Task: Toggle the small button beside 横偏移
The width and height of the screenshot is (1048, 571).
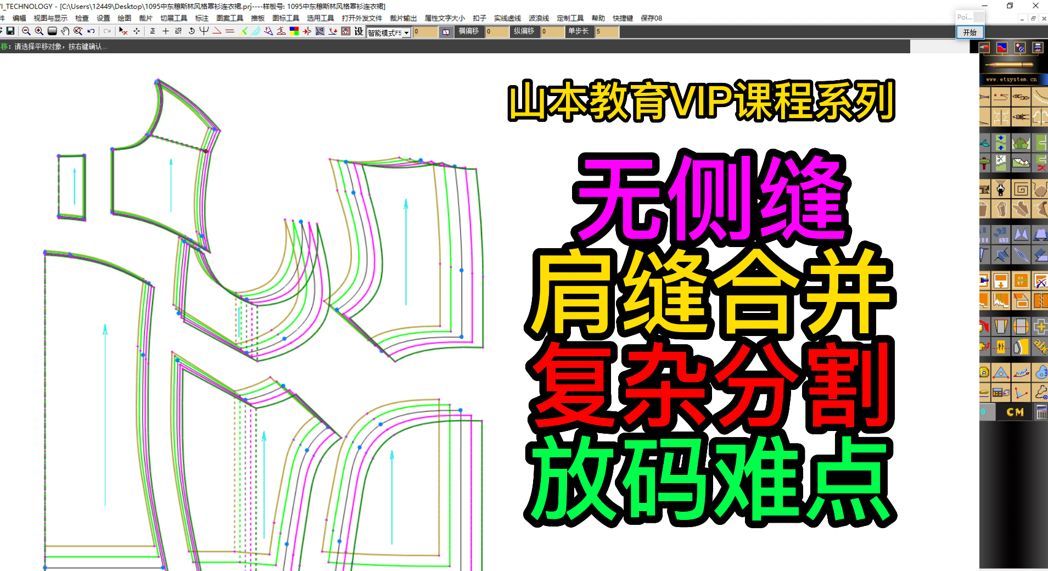Action: click(446, 32)
